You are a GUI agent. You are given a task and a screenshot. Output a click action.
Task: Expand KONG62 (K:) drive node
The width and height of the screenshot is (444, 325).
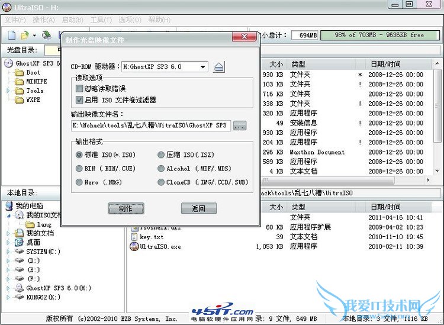pos(8,297)
